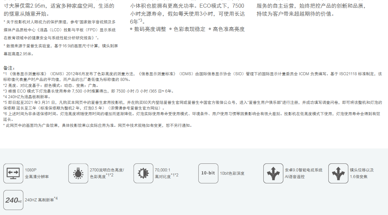Click the Android 9.0 smart TV system icon

tap(273, 173)
